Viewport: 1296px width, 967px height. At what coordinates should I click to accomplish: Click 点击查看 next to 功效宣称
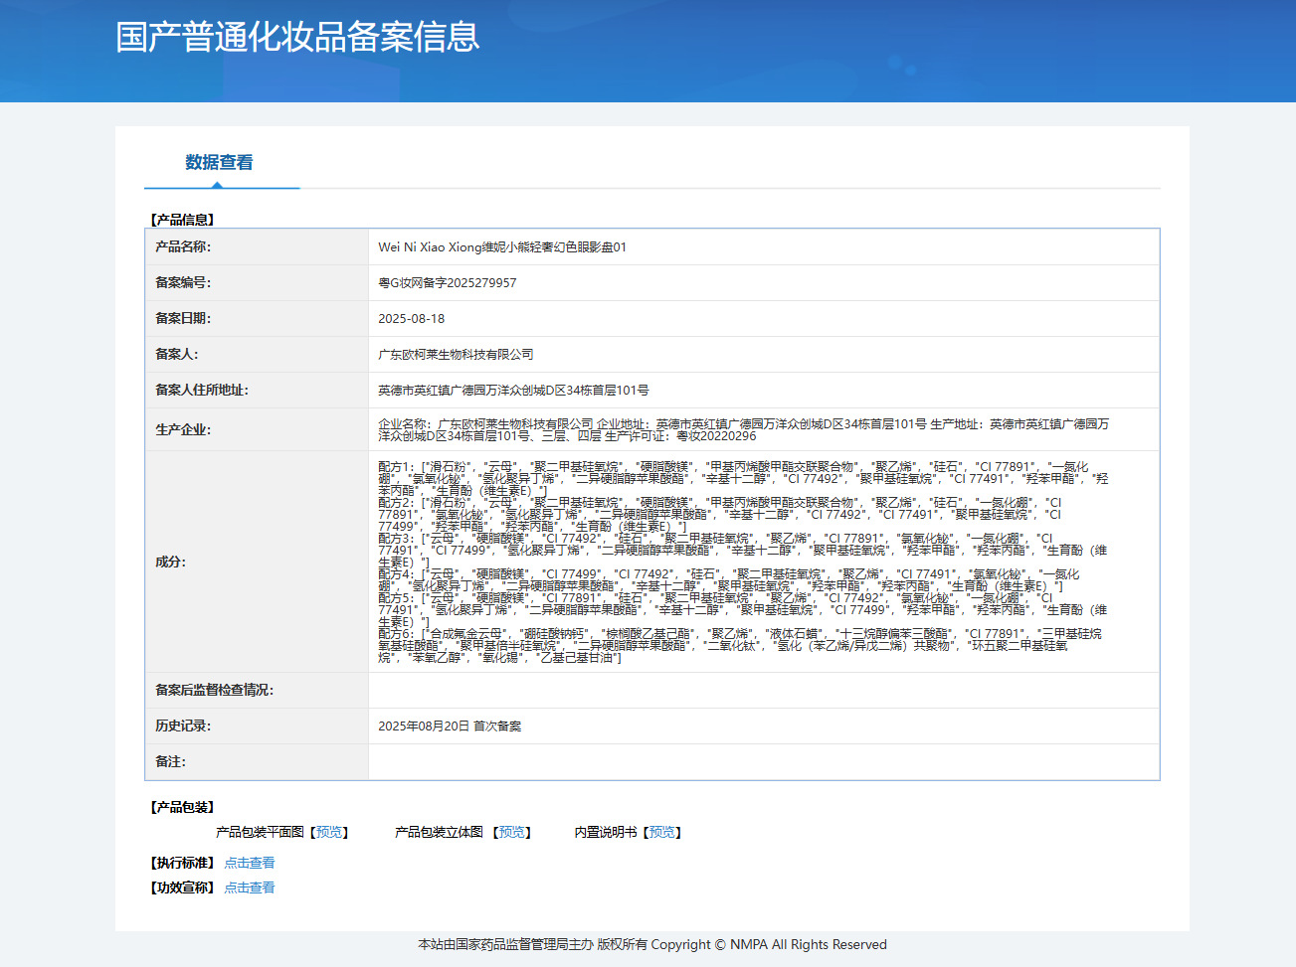point(250,887)
